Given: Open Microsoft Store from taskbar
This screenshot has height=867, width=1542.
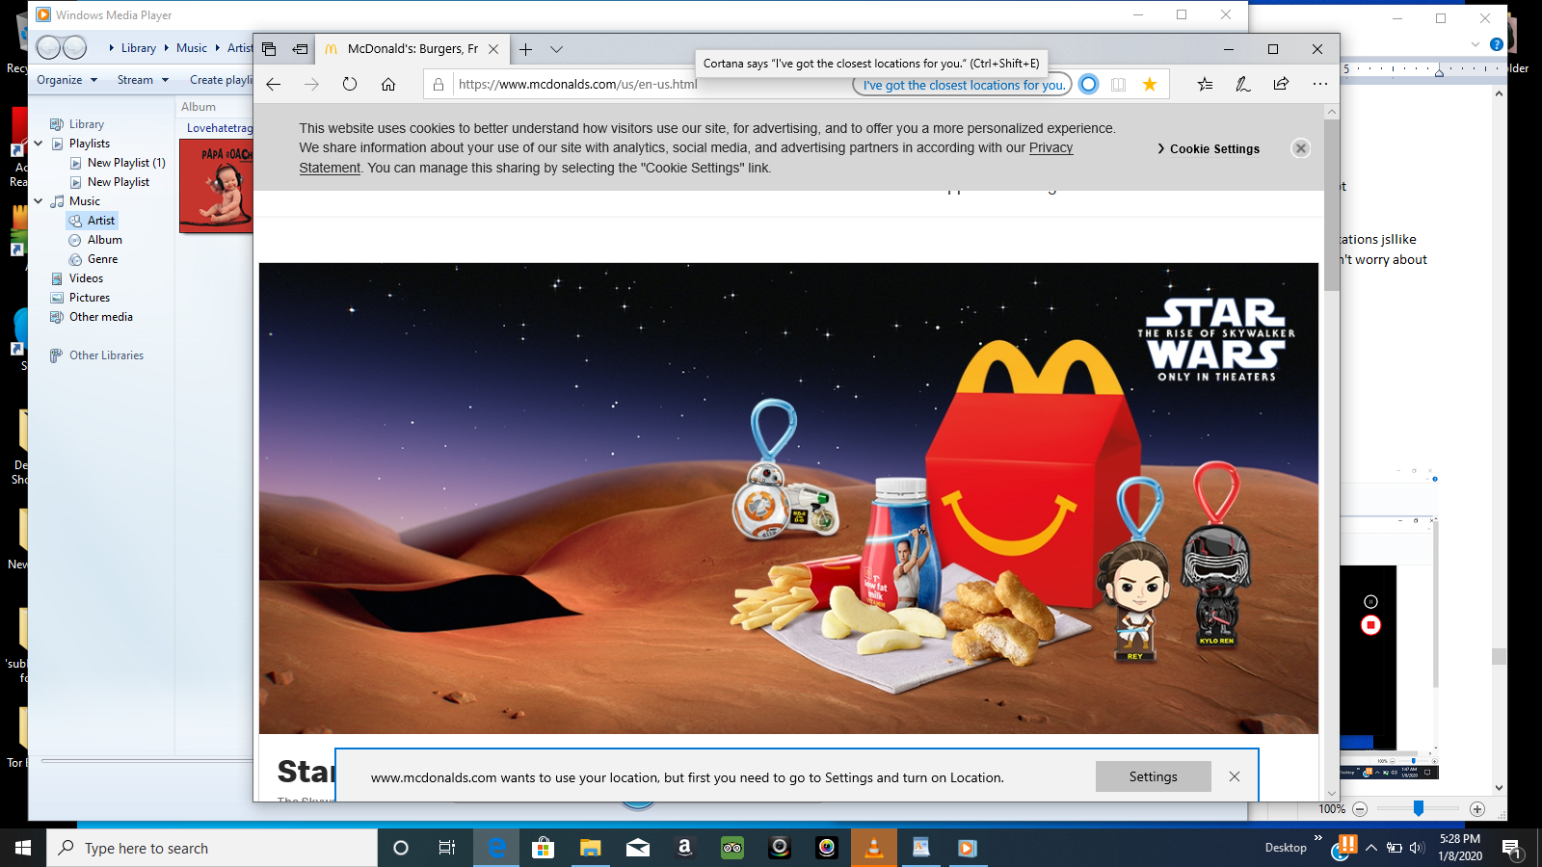Looking at the screenshot, I should (544, 848).
